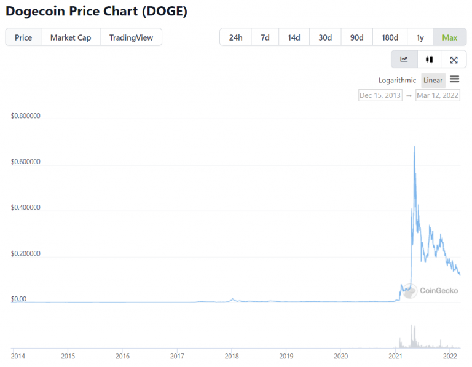
Task: Choose the 14d time range
Action: [x=294, y=37]
